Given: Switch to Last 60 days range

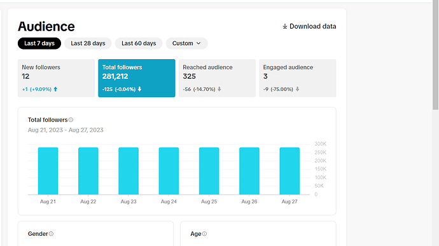Looking at the screenshot, I should click(139, 43).
